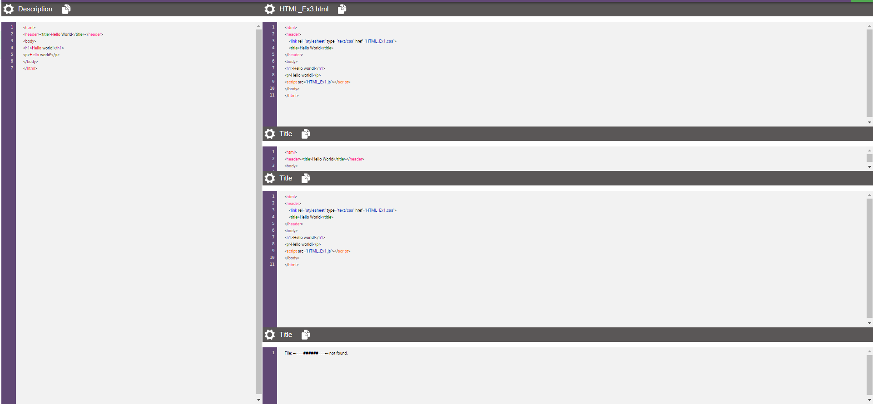Click stylesheet link line in HTML_Ex3.html panel
Image resolution: width=873 pixels, height=404 pixels.
coord(342,41)
